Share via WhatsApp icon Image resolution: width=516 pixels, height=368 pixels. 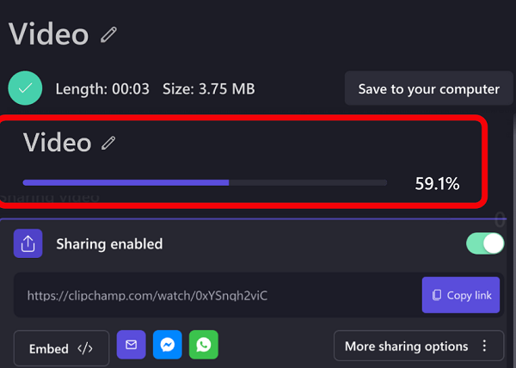tap(204, 345)
